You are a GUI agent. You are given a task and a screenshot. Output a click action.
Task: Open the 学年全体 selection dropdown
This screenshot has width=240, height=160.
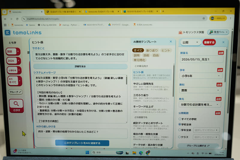tap(206, 130)
